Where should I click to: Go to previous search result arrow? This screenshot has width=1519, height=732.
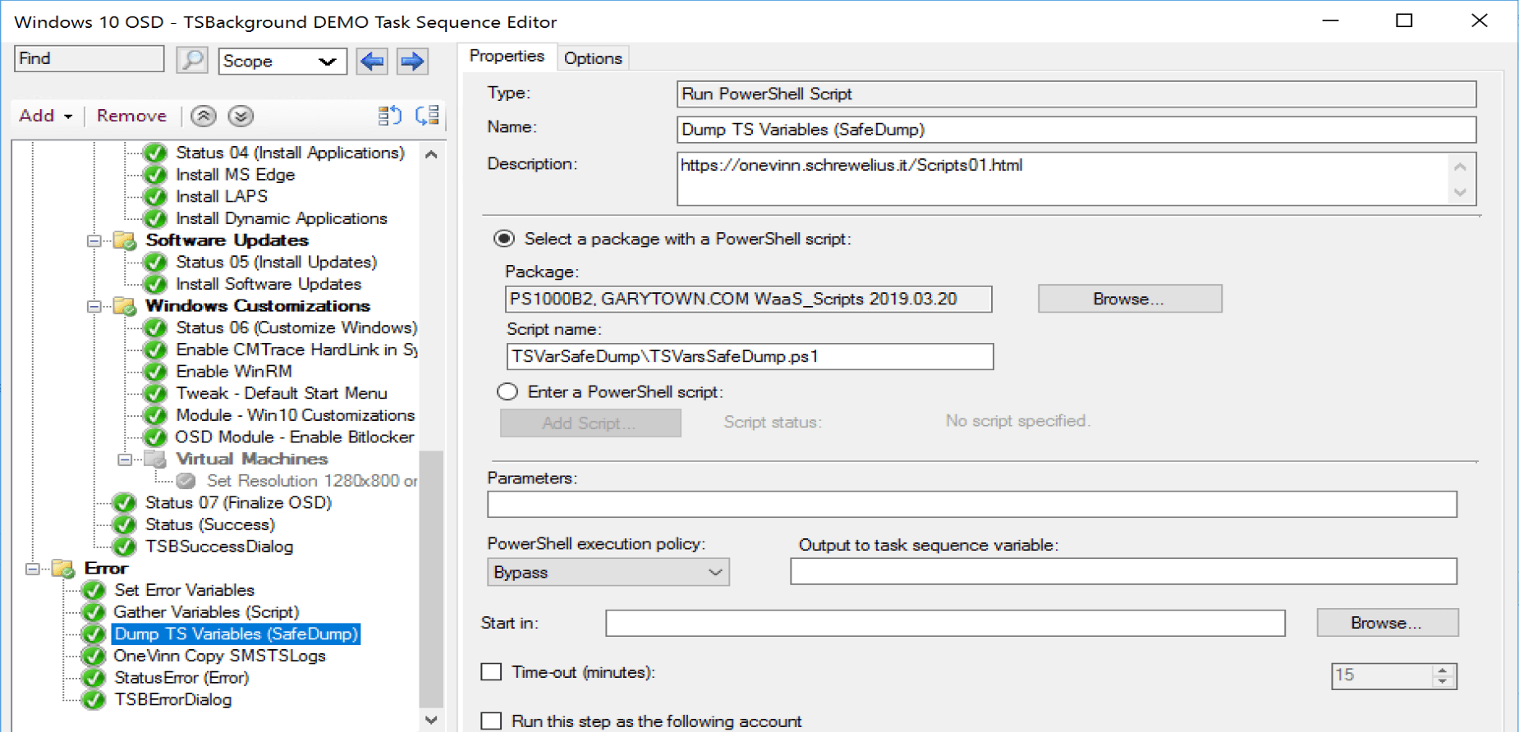point(372,61)
